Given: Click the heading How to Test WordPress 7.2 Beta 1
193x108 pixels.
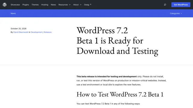Looking at the screenshot, I should (120, 94).
